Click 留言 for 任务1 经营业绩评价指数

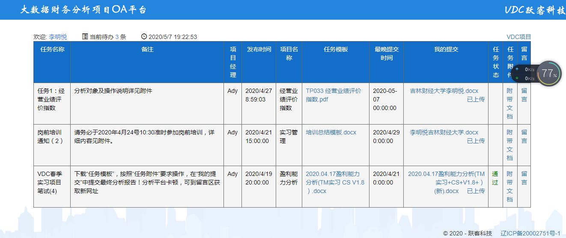(x=524, y=95)
